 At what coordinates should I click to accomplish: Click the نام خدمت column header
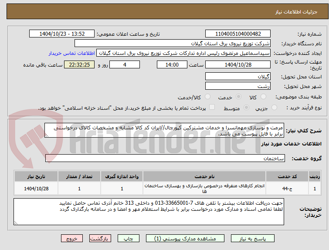click(x=204, y=176)
